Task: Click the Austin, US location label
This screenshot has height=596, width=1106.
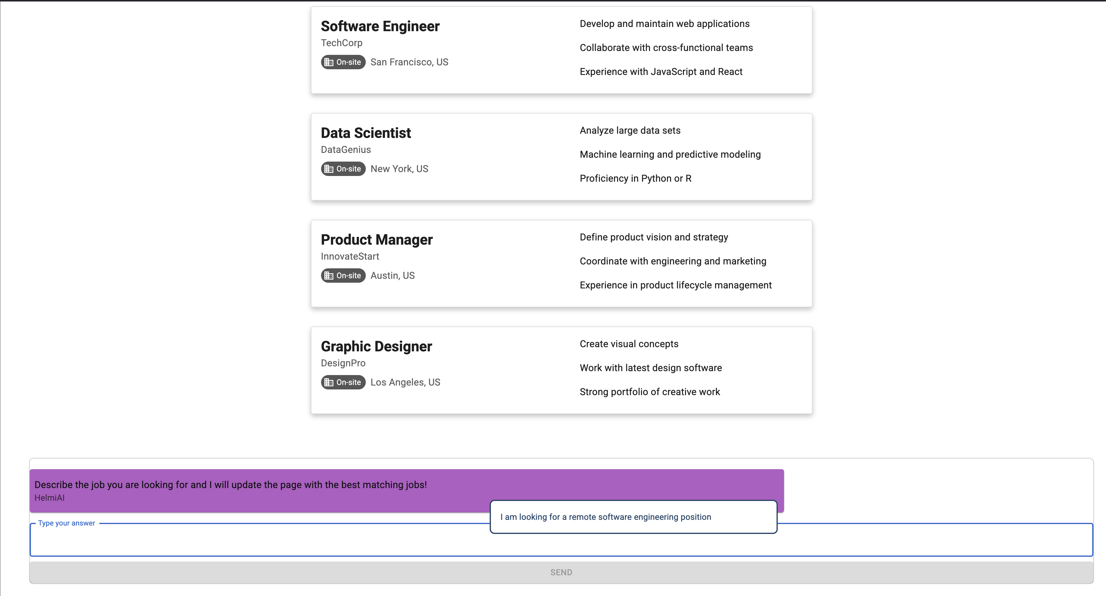Action: click(x=392, y=276)
